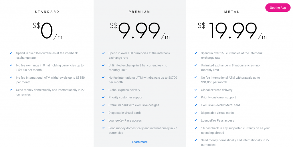Select the PREMIUM plan heading
The width and height of the screenshot is (293, 147).
(139, 12)
